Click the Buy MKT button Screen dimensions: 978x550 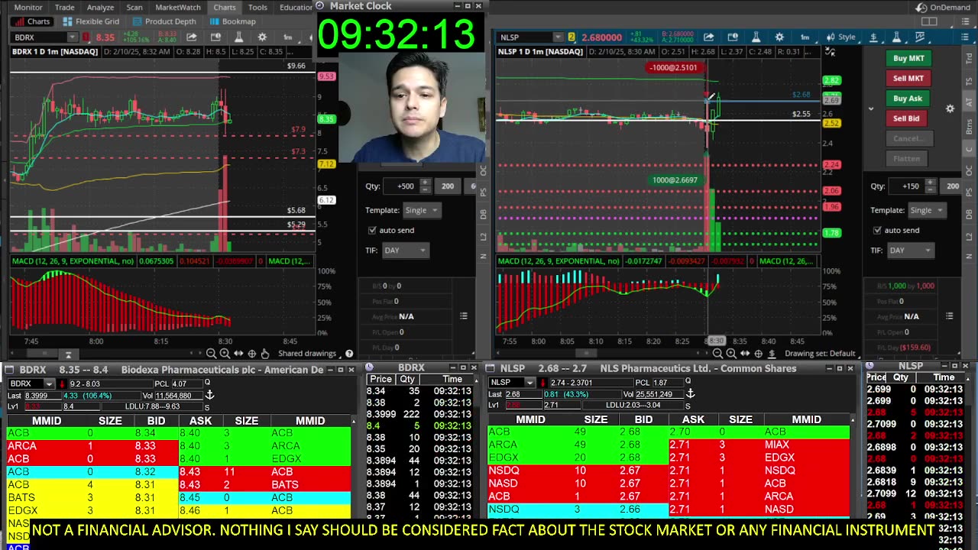click(908, 58)
